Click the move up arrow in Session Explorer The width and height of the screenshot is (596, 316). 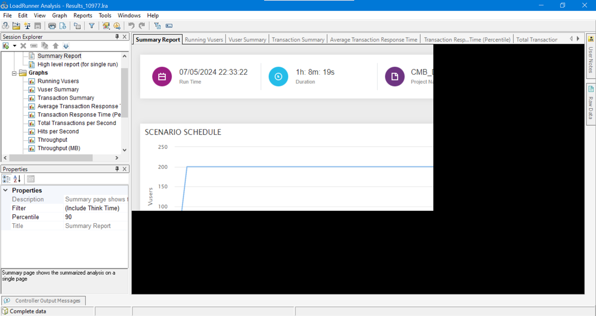[x=56, y=46]
